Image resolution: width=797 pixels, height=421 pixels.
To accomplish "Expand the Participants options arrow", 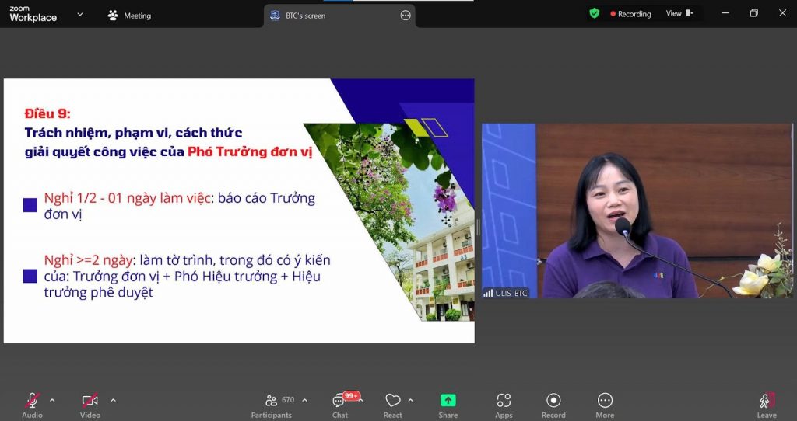I will coord(304,400).
